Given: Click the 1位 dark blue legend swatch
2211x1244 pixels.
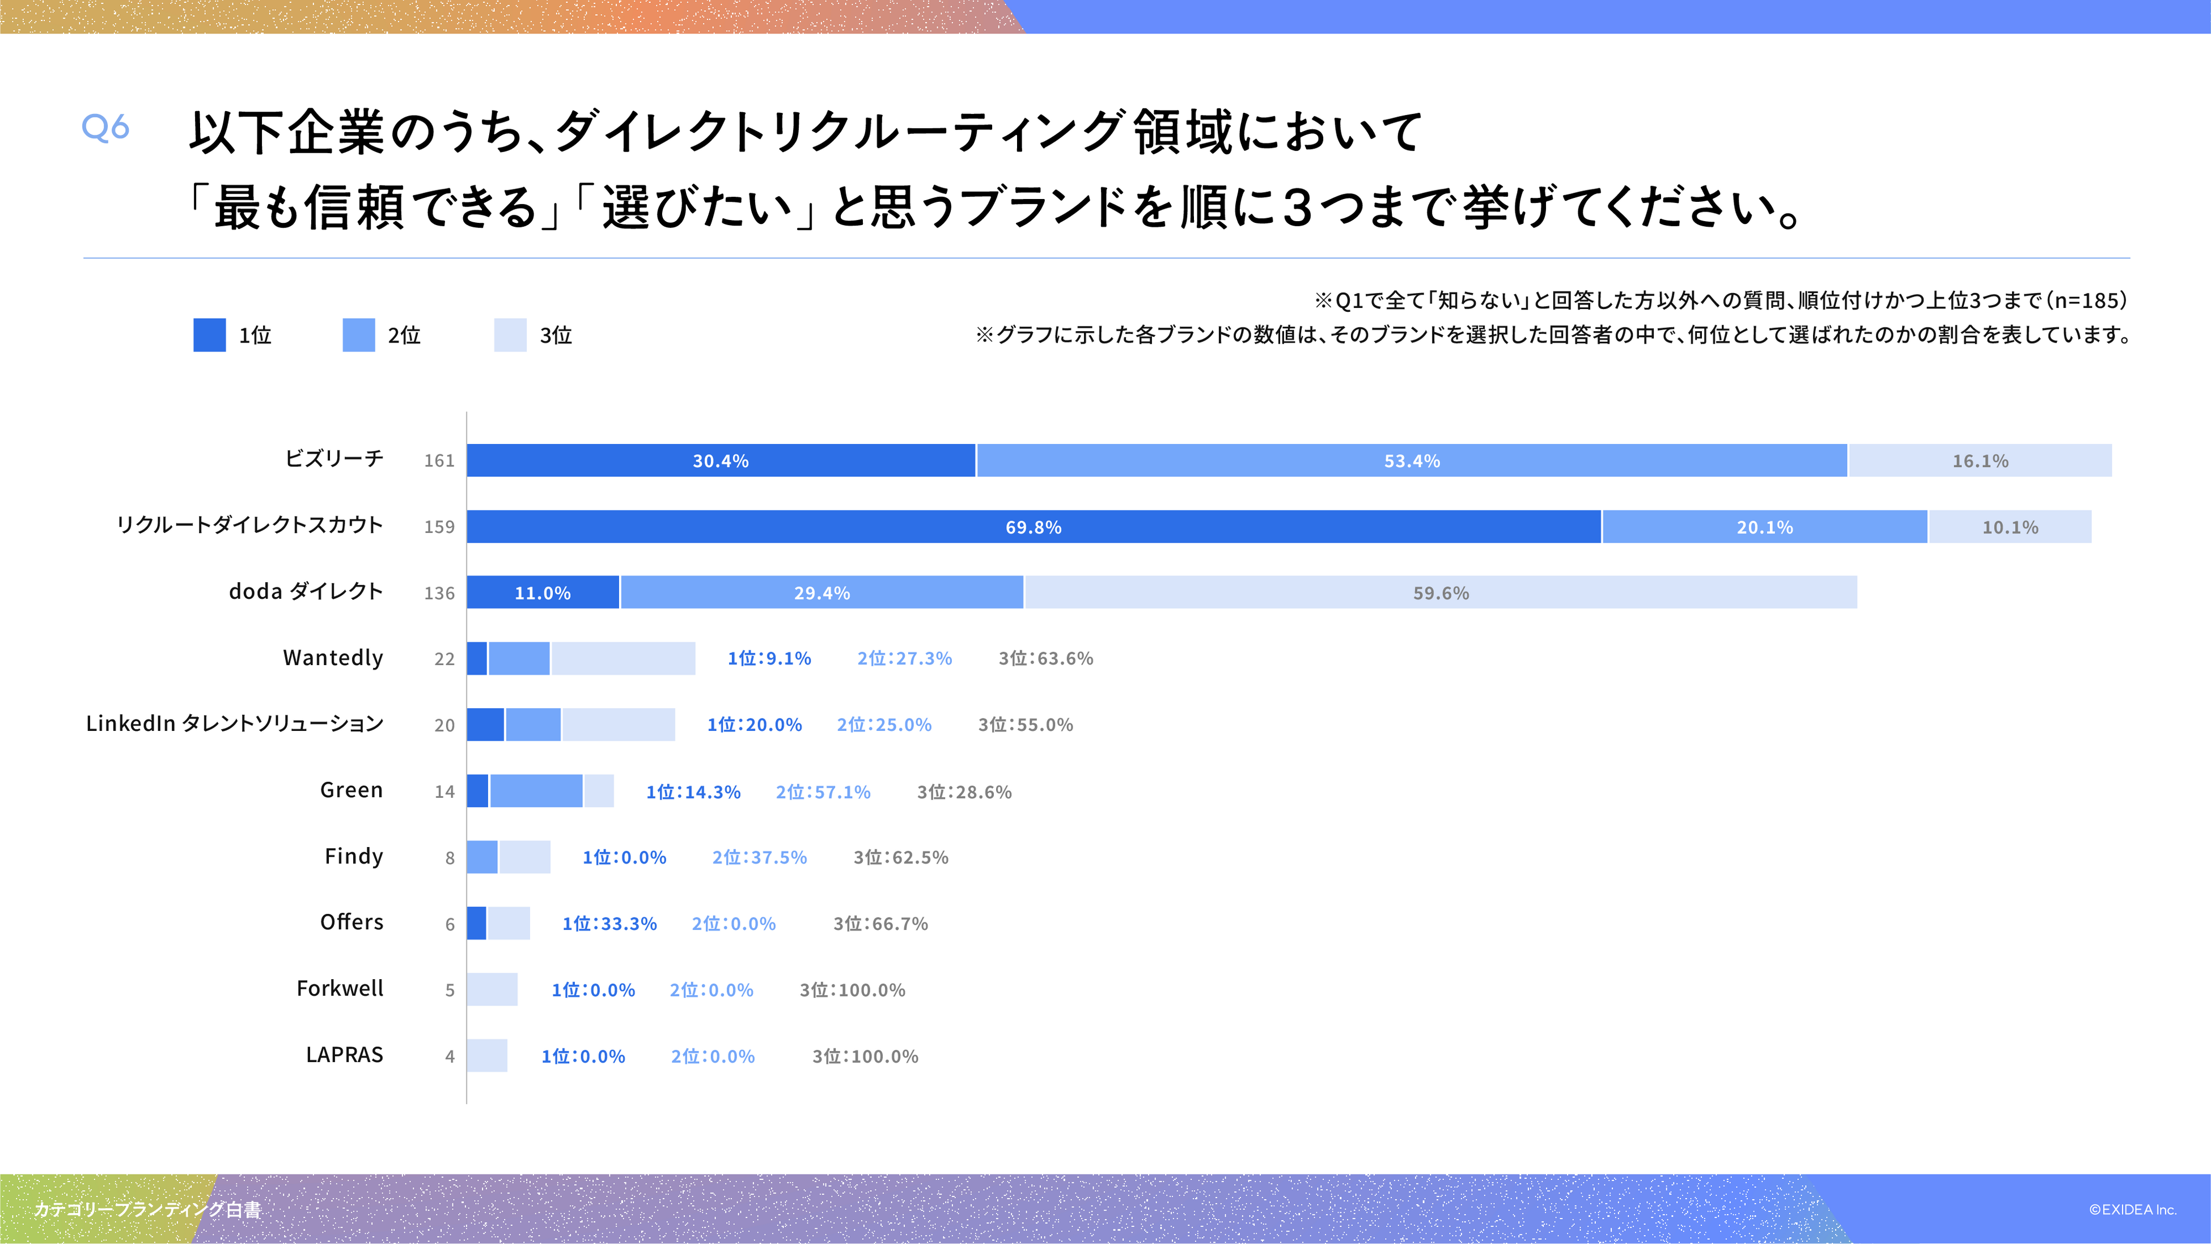Looking at the screenshot, I should [x=209, y=335].
